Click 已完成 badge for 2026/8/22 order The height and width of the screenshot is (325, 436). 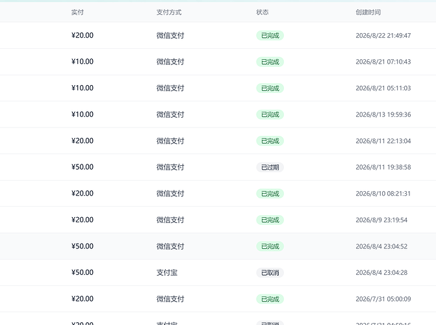[x=270, y=35]
